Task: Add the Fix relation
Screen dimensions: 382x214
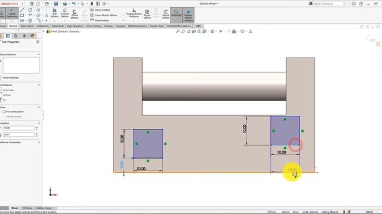Action: pyautogui.click(x=3, y=100)
